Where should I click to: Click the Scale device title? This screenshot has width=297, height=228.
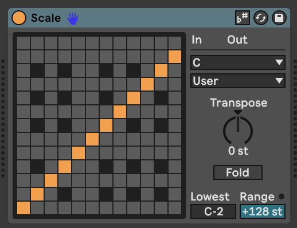pyautogui.click(x=46, y=18)
